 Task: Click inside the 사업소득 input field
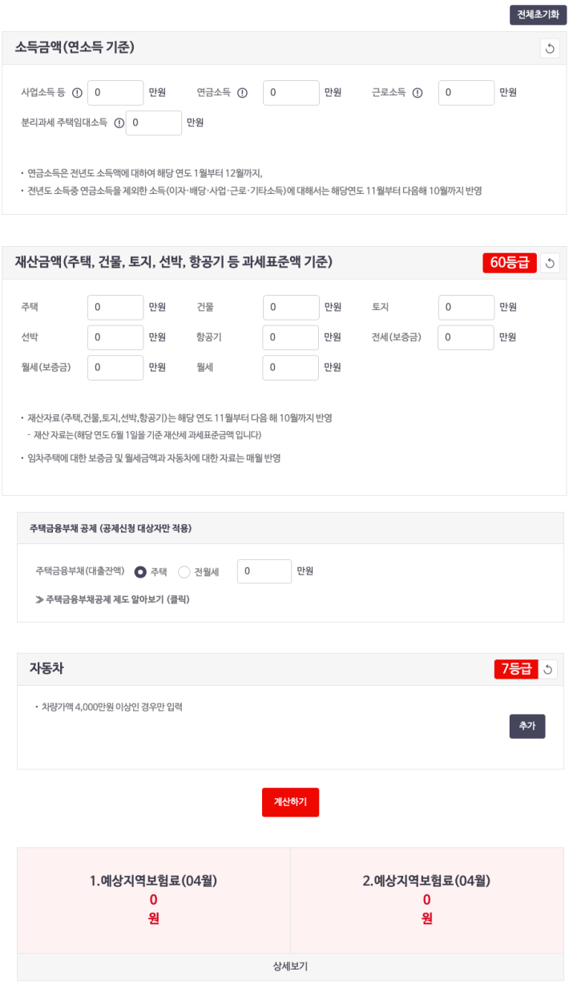115,92
